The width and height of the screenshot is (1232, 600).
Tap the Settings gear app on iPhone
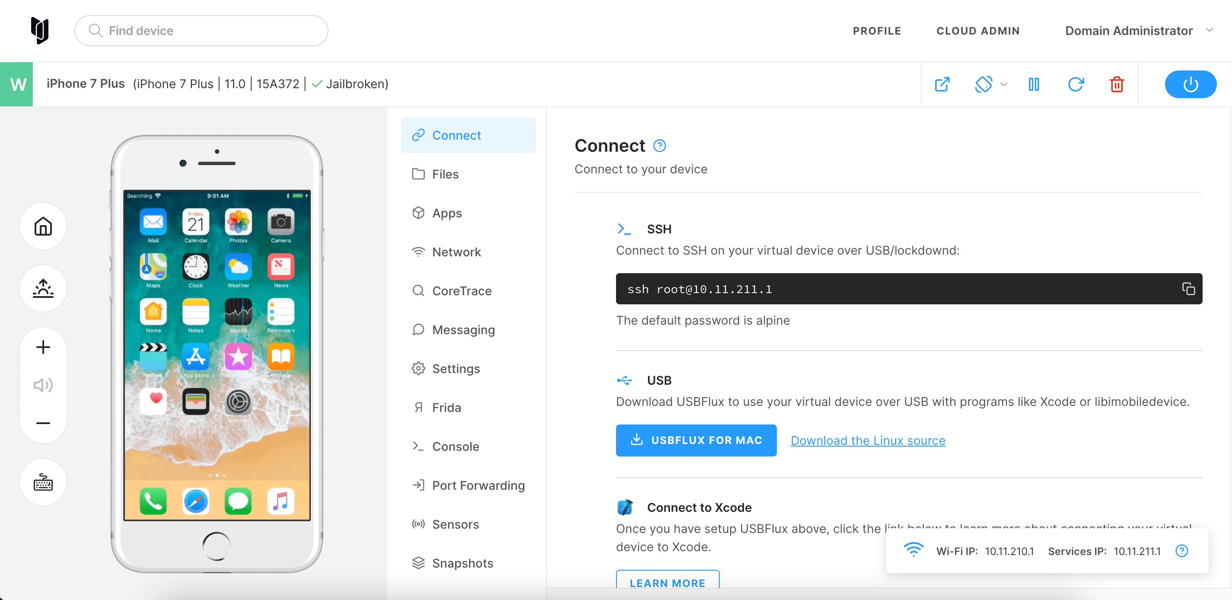(x=238, y=402)
